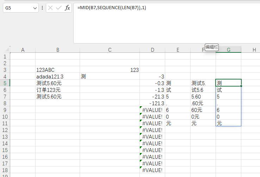Click cell E9 containing 6
This screenshot has height=177, width=260.
click(x=178, y=110)
